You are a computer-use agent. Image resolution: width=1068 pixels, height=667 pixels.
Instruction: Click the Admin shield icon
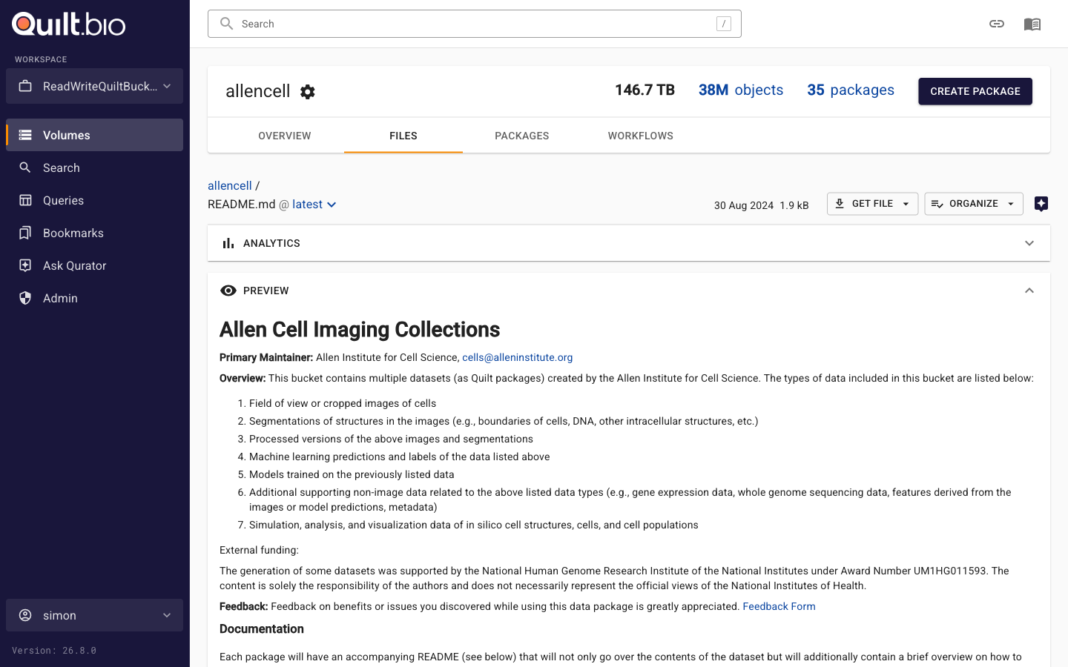[25, 298]
